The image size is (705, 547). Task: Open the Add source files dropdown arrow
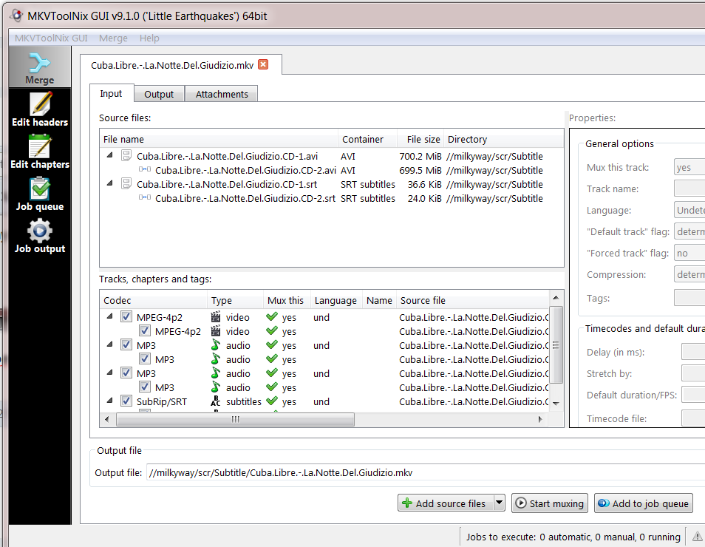[x=499, y=503]
